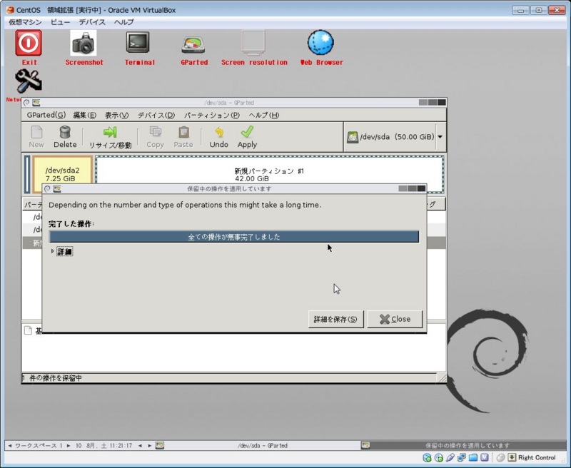
Task: Expand the 詳細 details section in the dialog
Action: (x=63, y=251)
